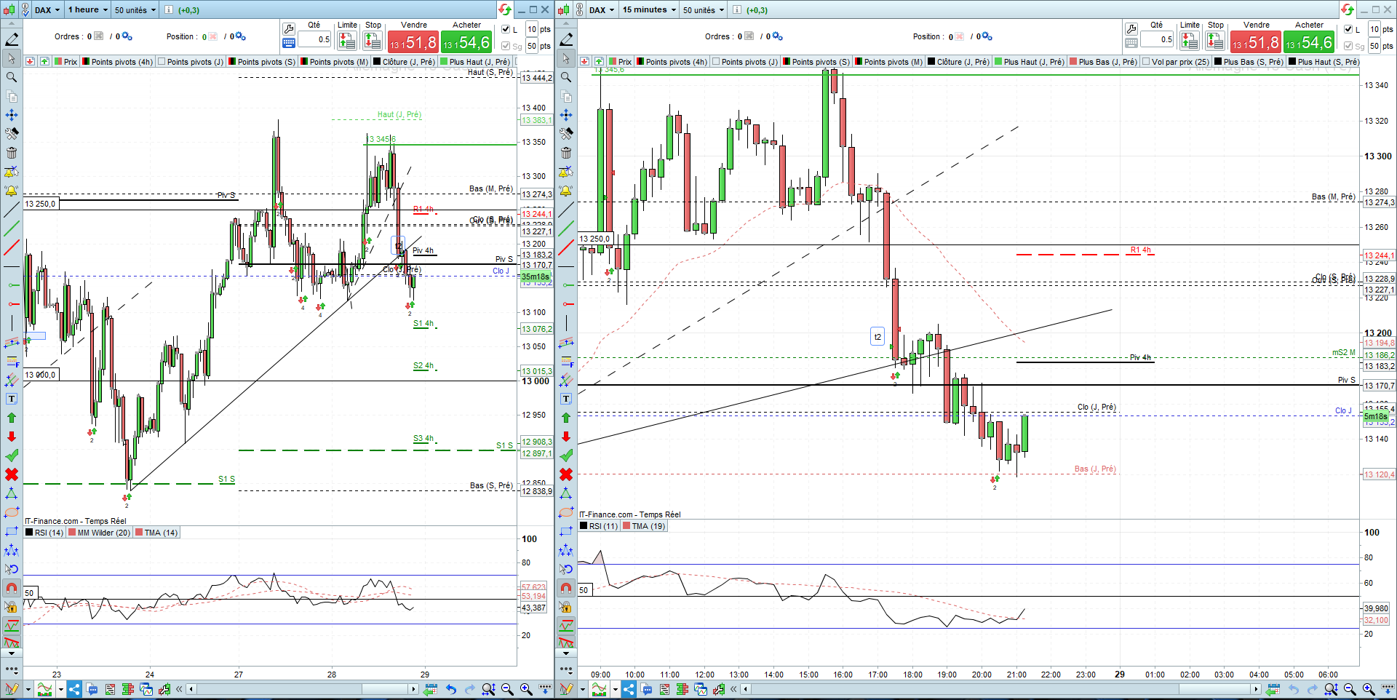Viewport: 1397px width, 700px height.
Task: Open 50 unités dropdown in left chart
Action: click(135, 9)
